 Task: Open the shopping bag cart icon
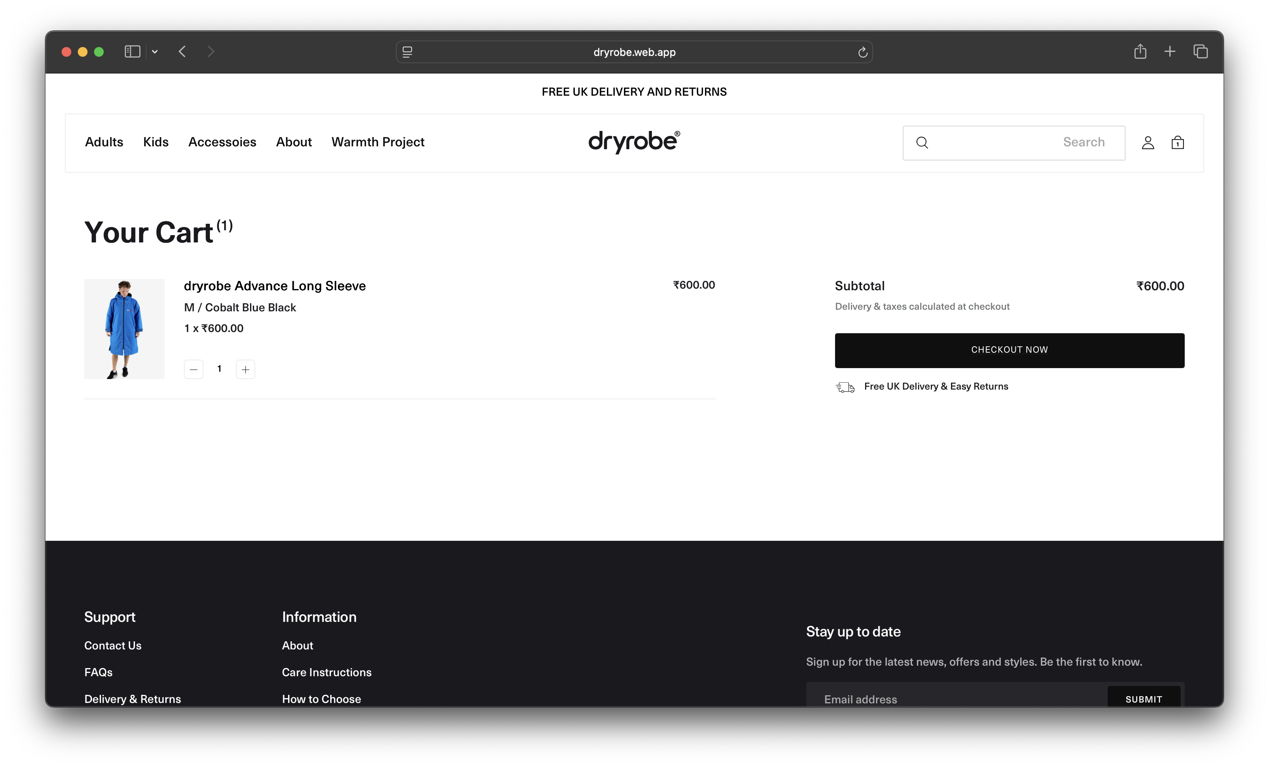[1177, 142]
